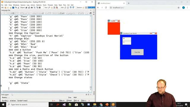Click the session vertical scrollbar thumb
This screenshot has width=190, height=107.
[91, 87]
